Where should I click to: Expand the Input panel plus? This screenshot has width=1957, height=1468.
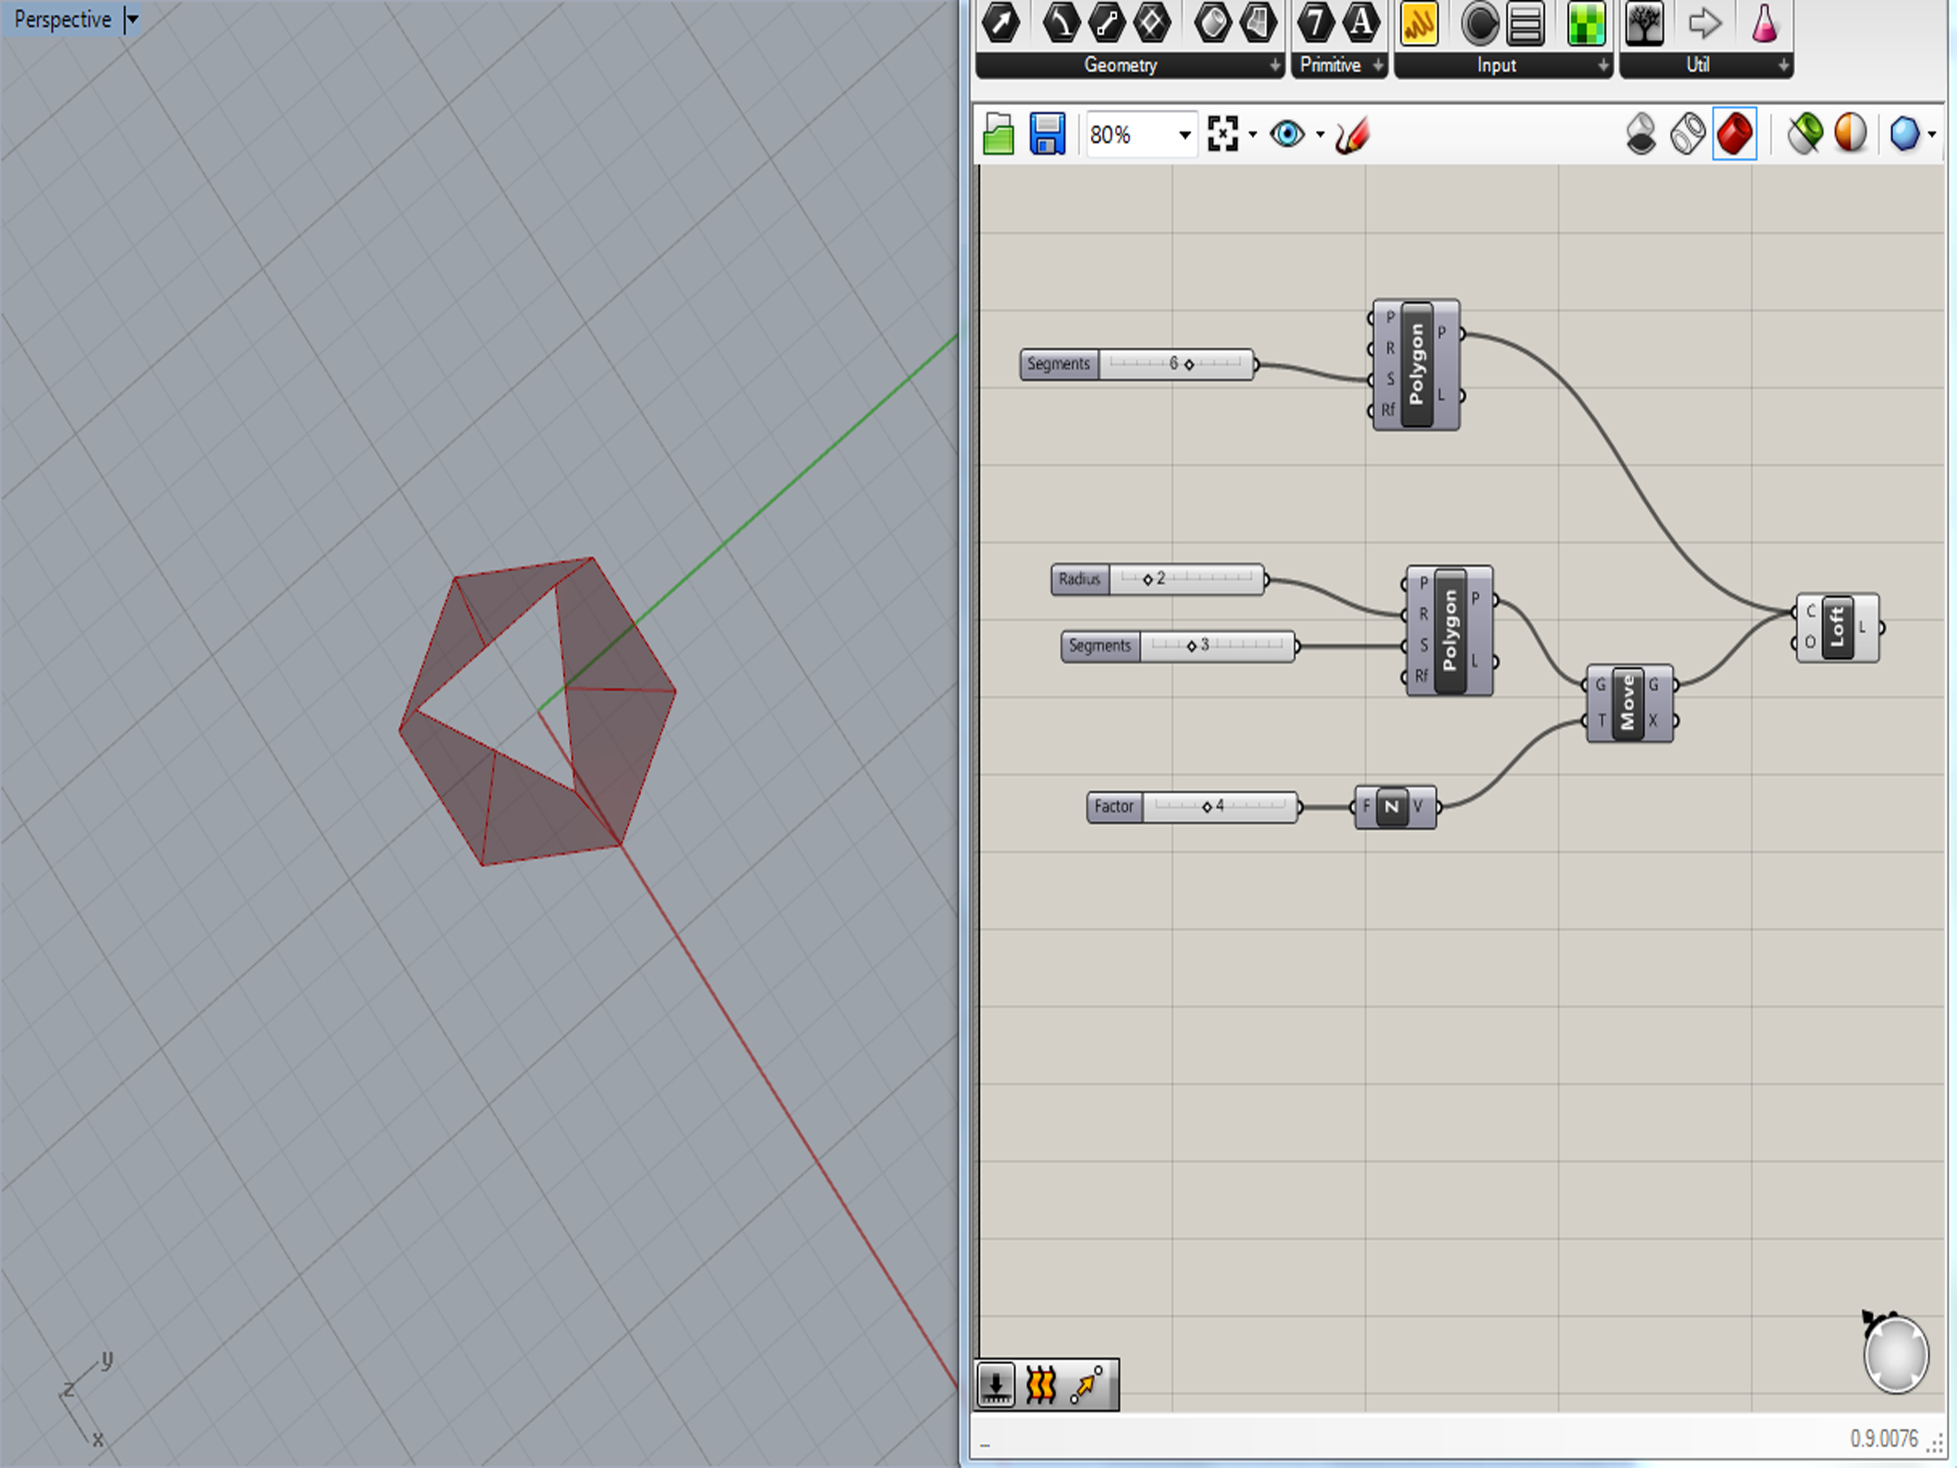pyautogui.click(x=1603, y=65)
